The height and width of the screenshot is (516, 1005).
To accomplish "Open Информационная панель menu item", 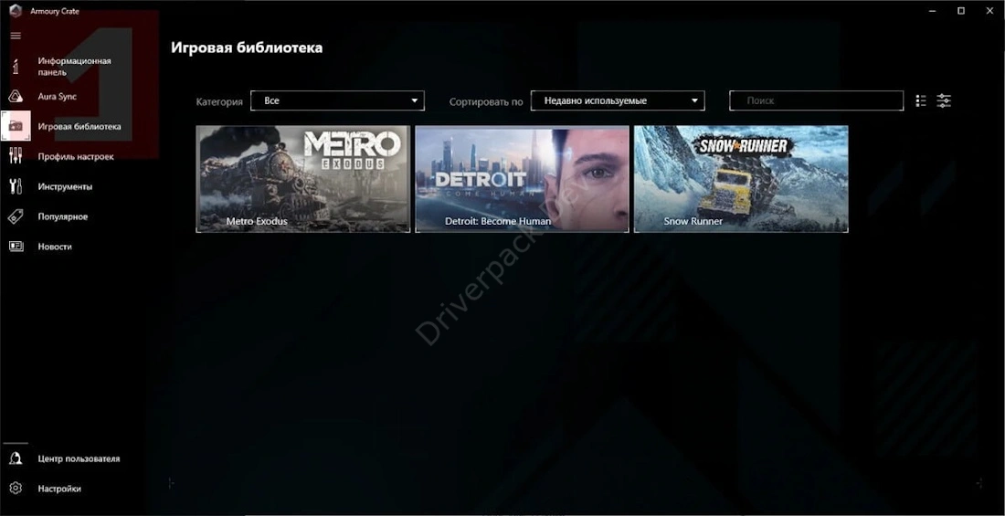I will click(x=74, y=67).
